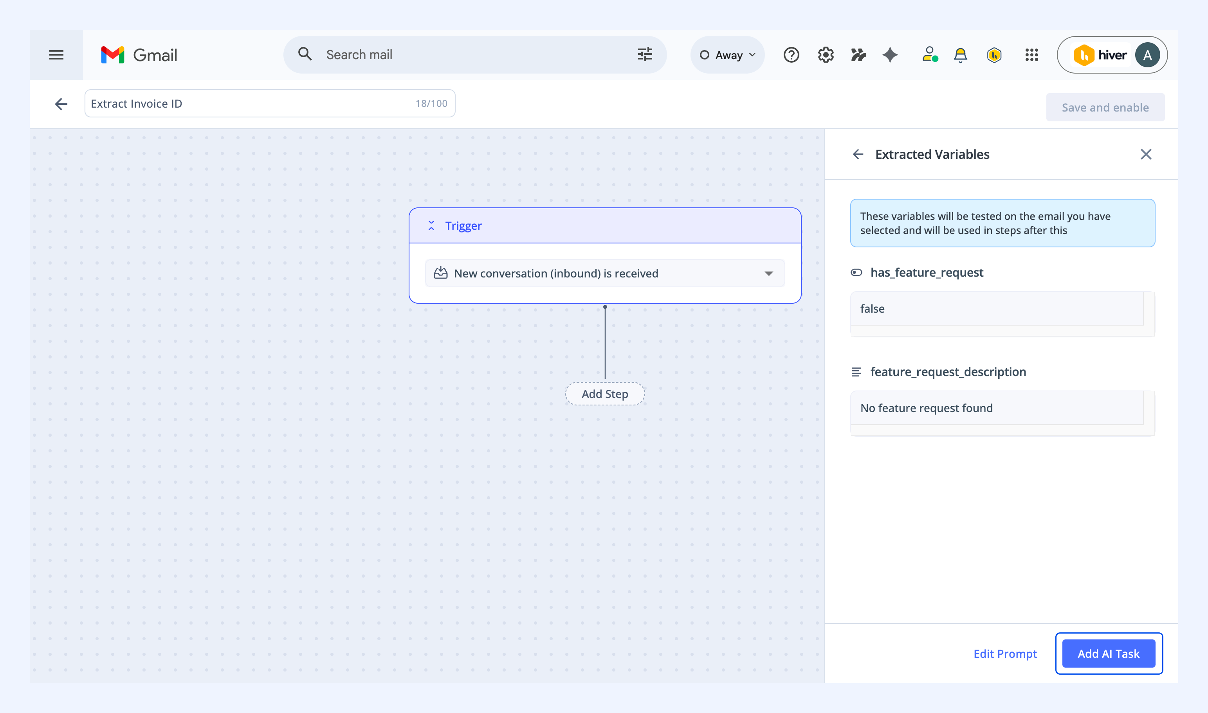Go back from the Extracted Variables panel
The height and width of the screenshot is (713, 1208).
pos(858,154)
